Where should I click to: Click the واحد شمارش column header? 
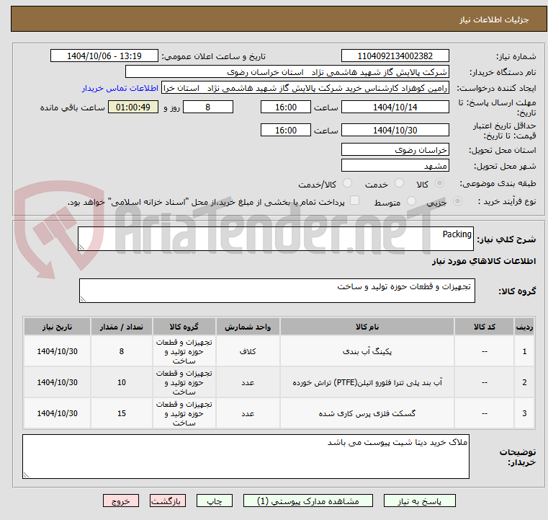coord(248,327)
